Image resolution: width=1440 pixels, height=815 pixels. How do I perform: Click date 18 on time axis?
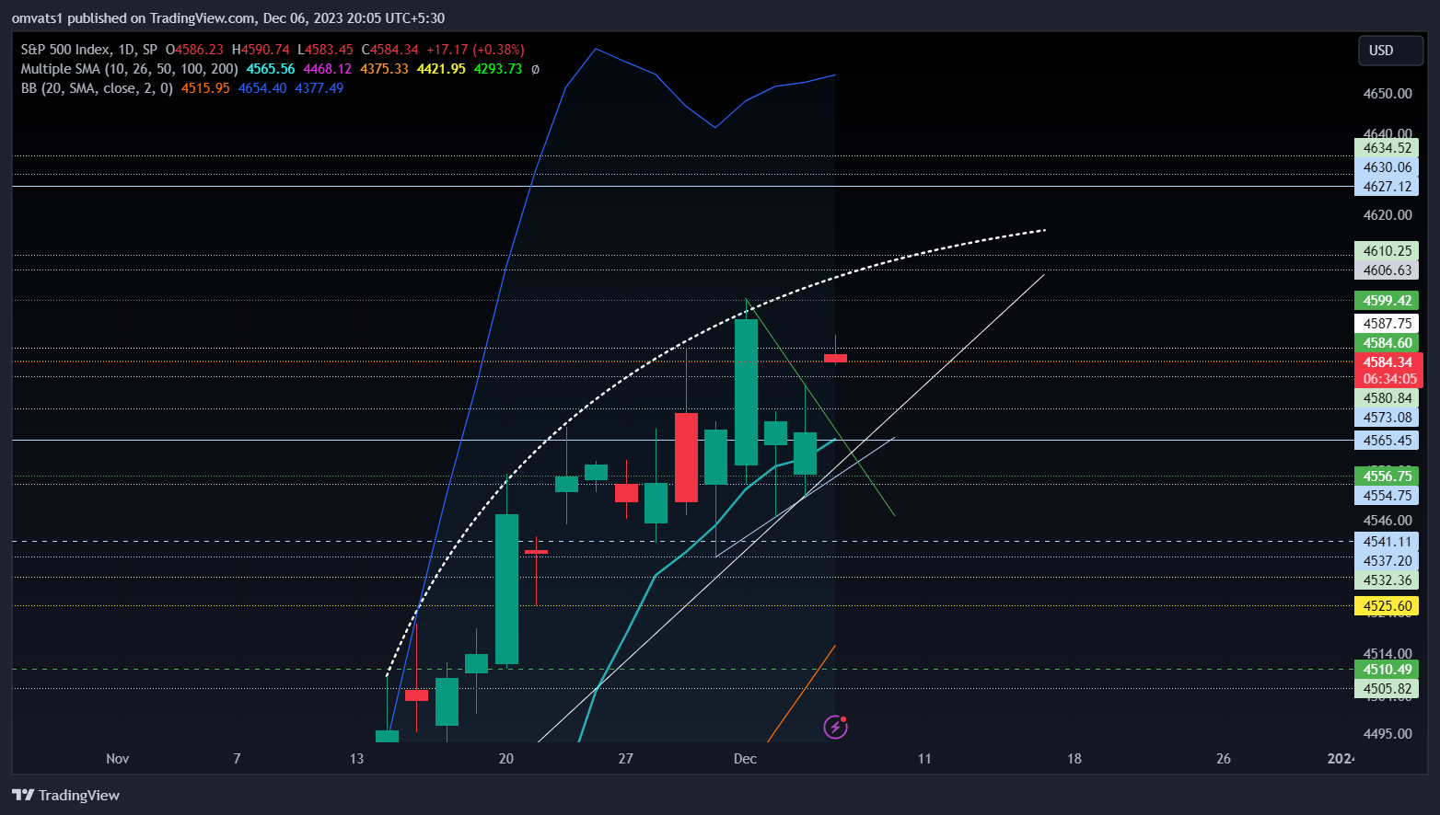tap(1074, 759)
